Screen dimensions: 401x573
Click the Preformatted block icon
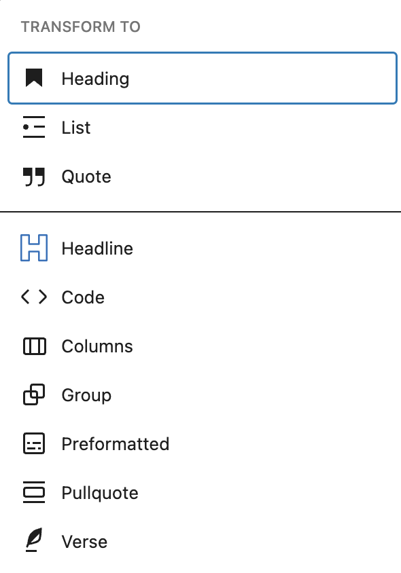33,443
